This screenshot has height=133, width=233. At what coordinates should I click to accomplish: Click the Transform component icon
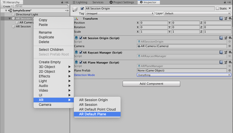[x=76, y=19]
